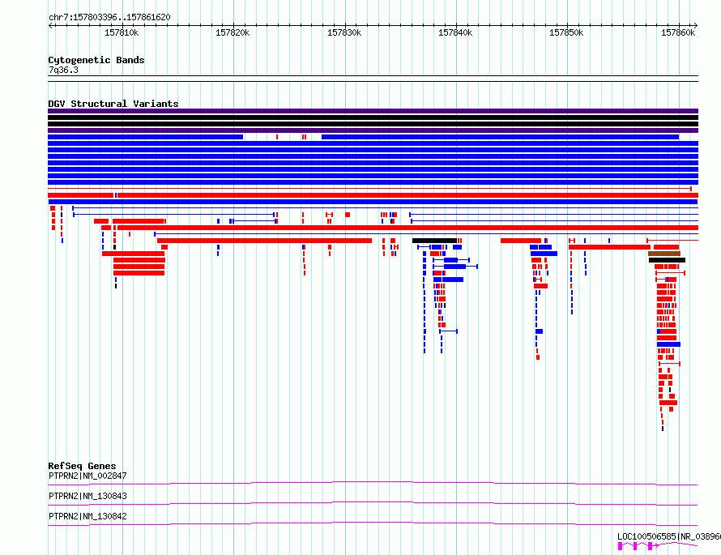Screen dimensions: 721x555
Task: Select the long red bar spanning 157813k to 157832k
Action: [264, 241]
